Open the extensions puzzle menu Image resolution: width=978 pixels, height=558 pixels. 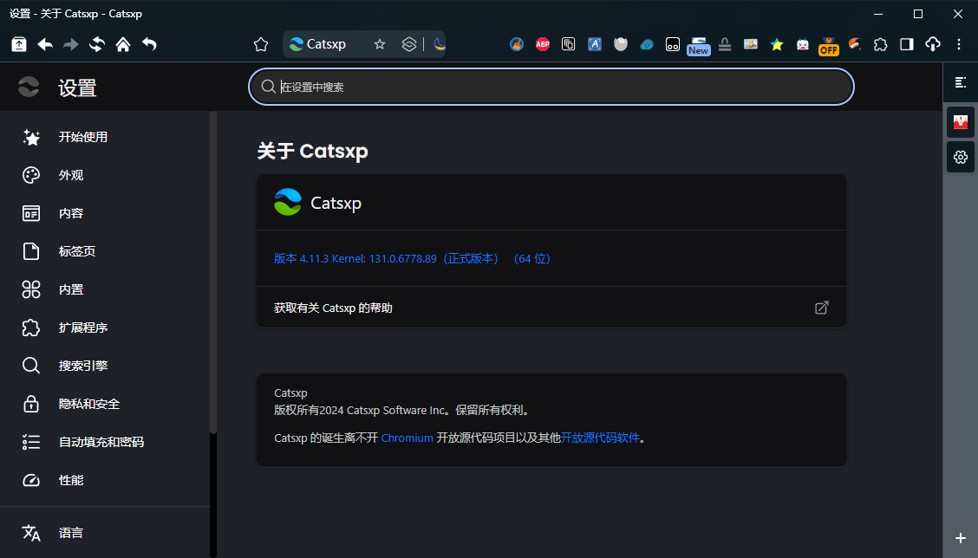pos(880,44)
